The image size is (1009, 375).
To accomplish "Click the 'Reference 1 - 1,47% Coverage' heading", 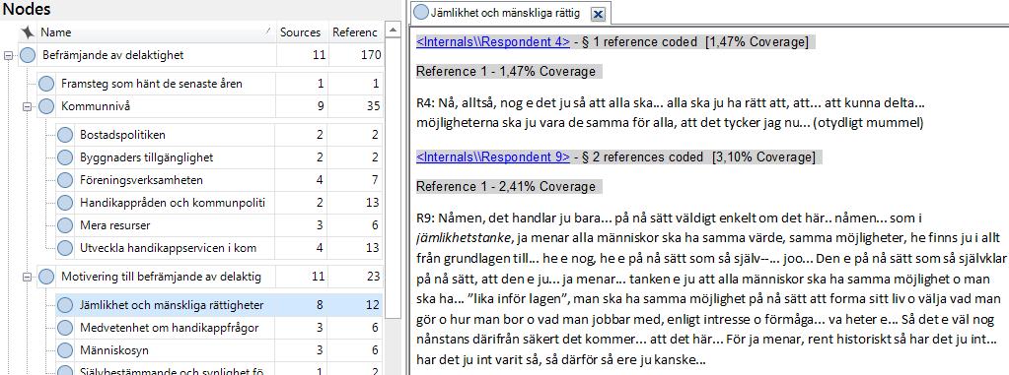I will 506,71.
